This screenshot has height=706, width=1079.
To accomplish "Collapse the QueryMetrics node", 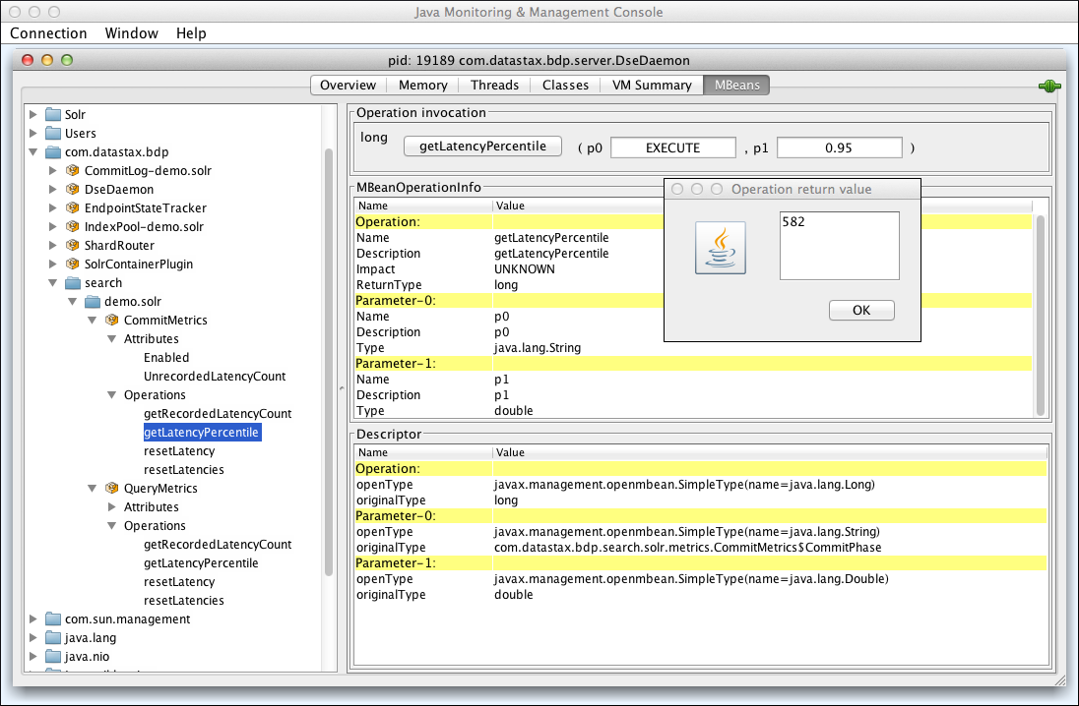I will click(x=93, y=488).
